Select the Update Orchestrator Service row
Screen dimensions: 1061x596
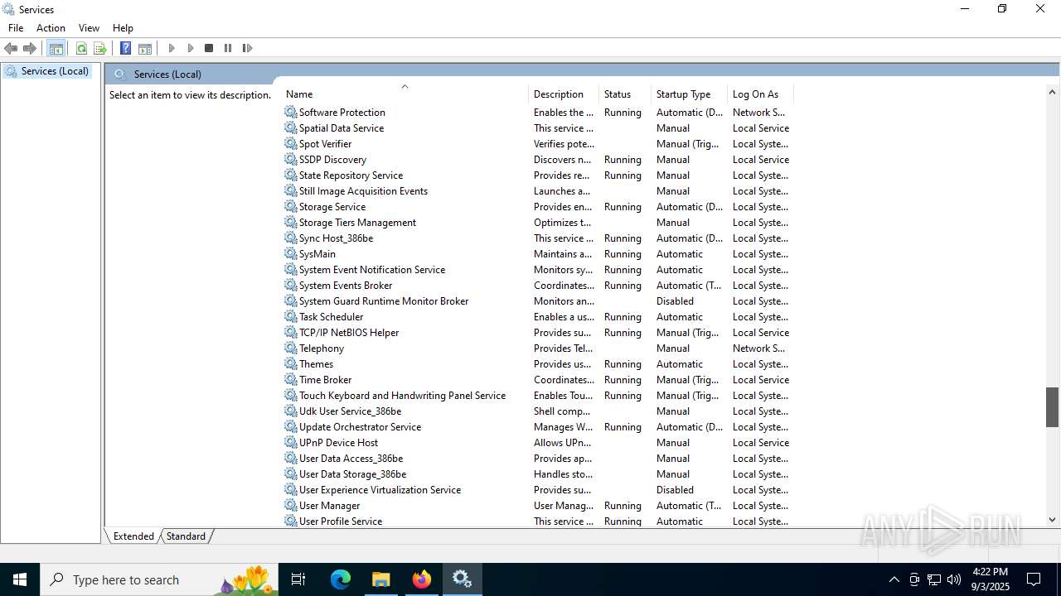tap(538, 427)
